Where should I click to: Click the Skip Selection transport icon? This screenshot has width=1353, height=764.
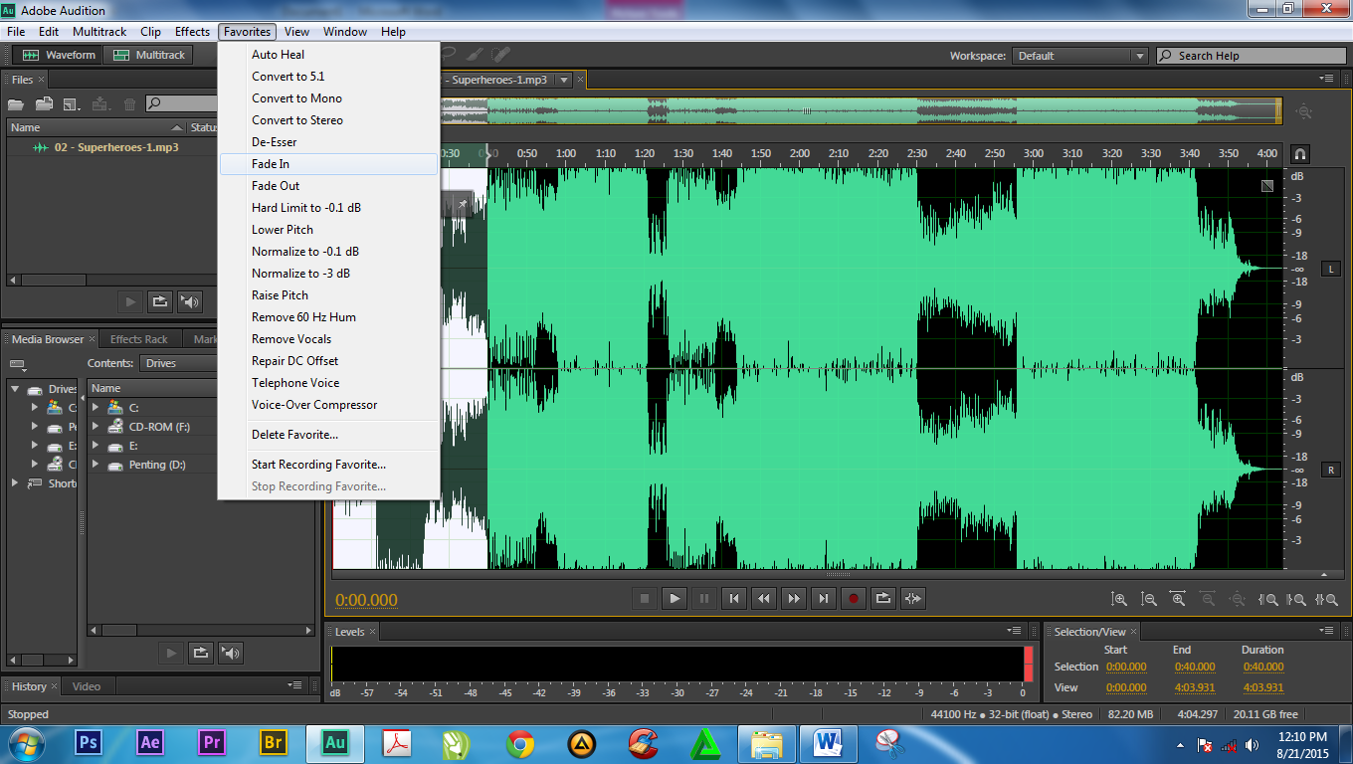pyautogui.click(x=912, y=598)
